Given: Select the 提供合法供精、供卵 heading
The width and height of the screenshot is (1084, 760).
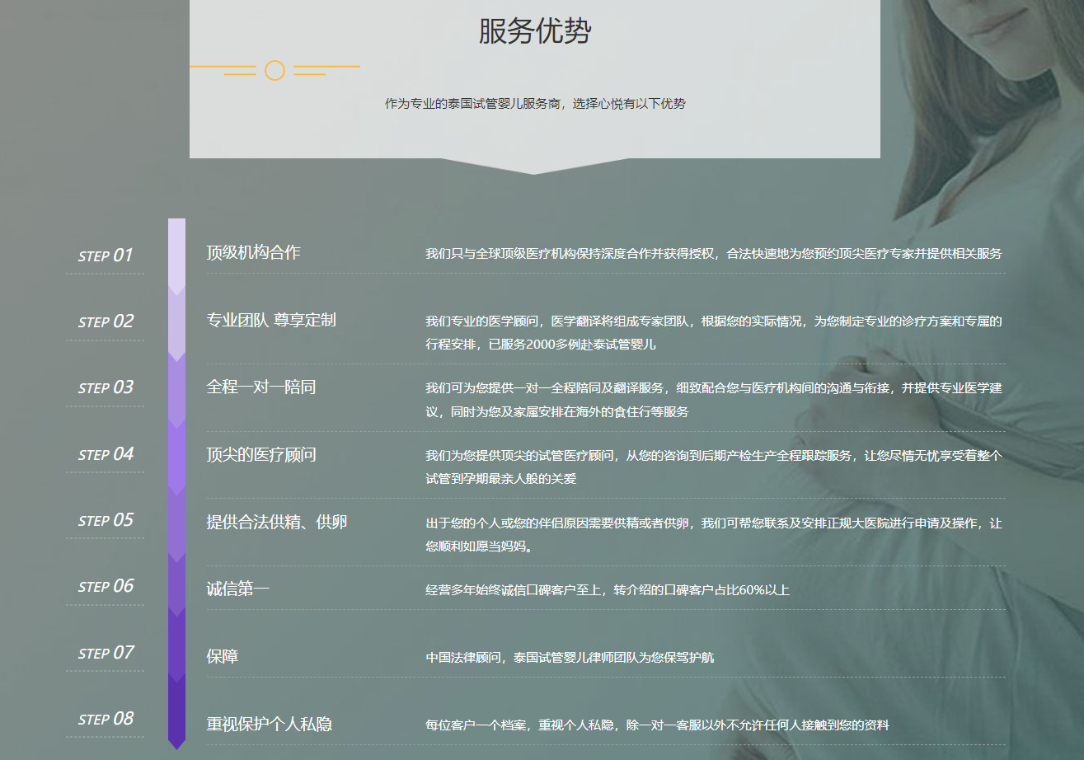Looking at the screenshot, I should click(276, 522).
